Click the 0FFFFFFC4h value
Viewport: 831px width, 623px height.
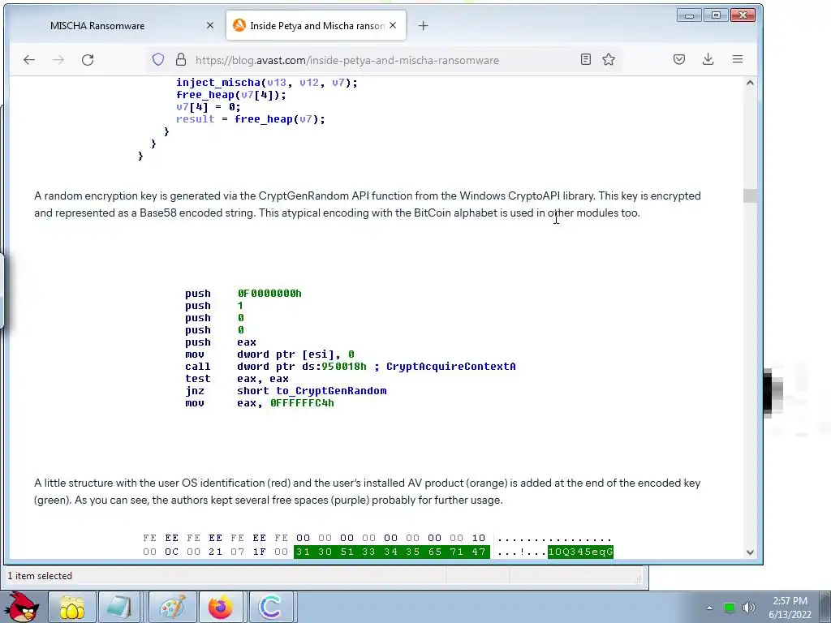click(302, 403)
